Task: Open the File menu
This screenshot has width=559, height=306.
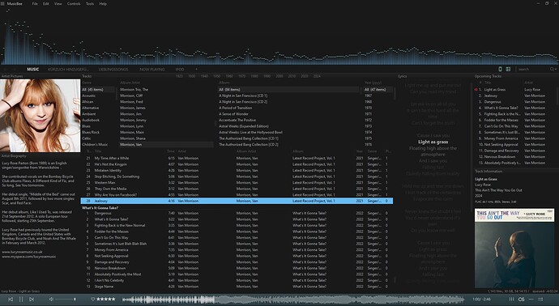Action: click(x=35, y=3)
